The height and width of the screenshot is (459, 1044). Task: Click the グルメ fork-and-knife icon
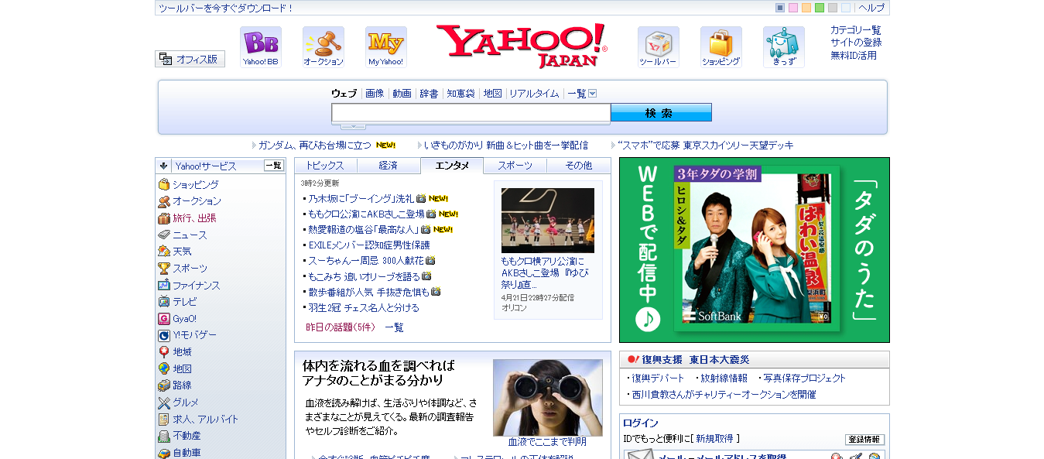164,402
